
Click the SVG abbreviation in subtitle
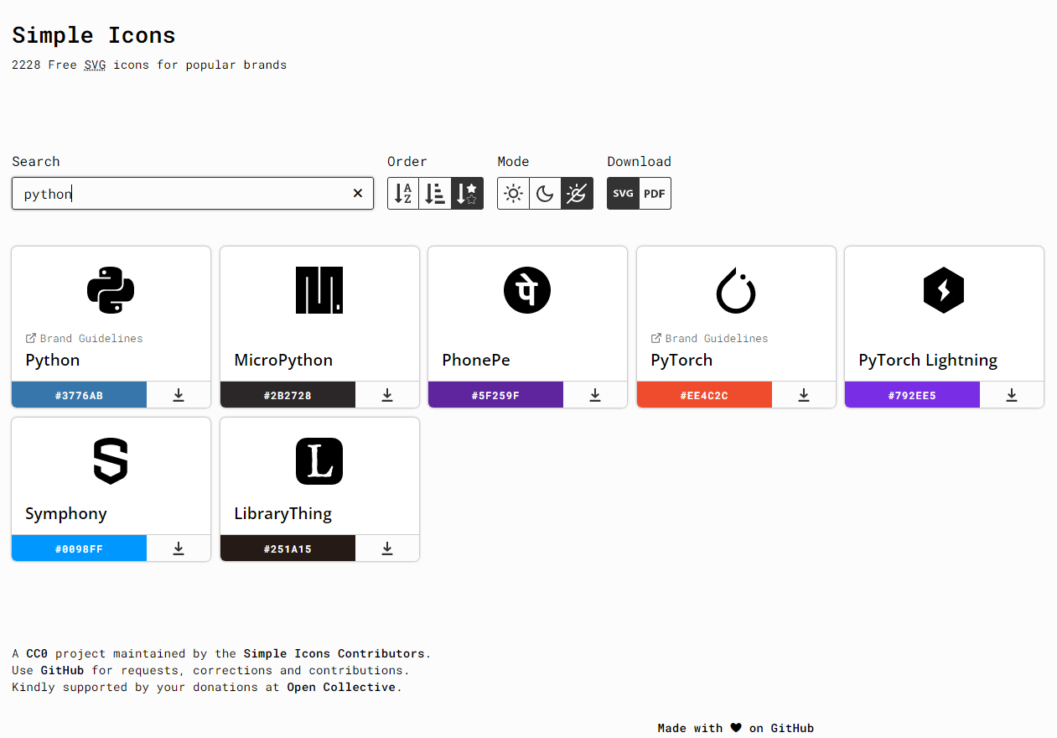95,65
